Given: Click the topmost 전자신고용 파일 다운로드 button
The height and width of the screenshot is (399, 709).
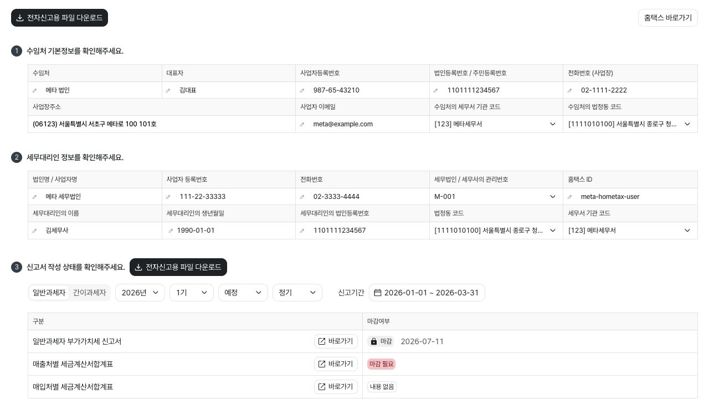Looking at the screenshot, I should point(59,18).
